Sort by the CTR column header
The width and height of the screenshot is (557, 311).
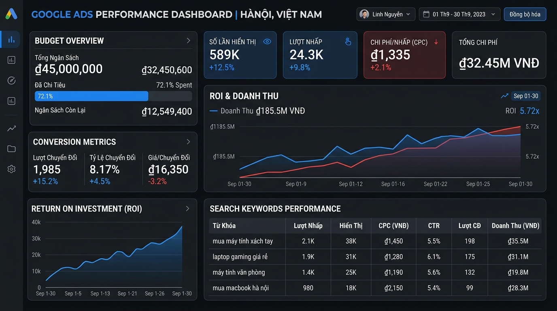pos(434,226)
